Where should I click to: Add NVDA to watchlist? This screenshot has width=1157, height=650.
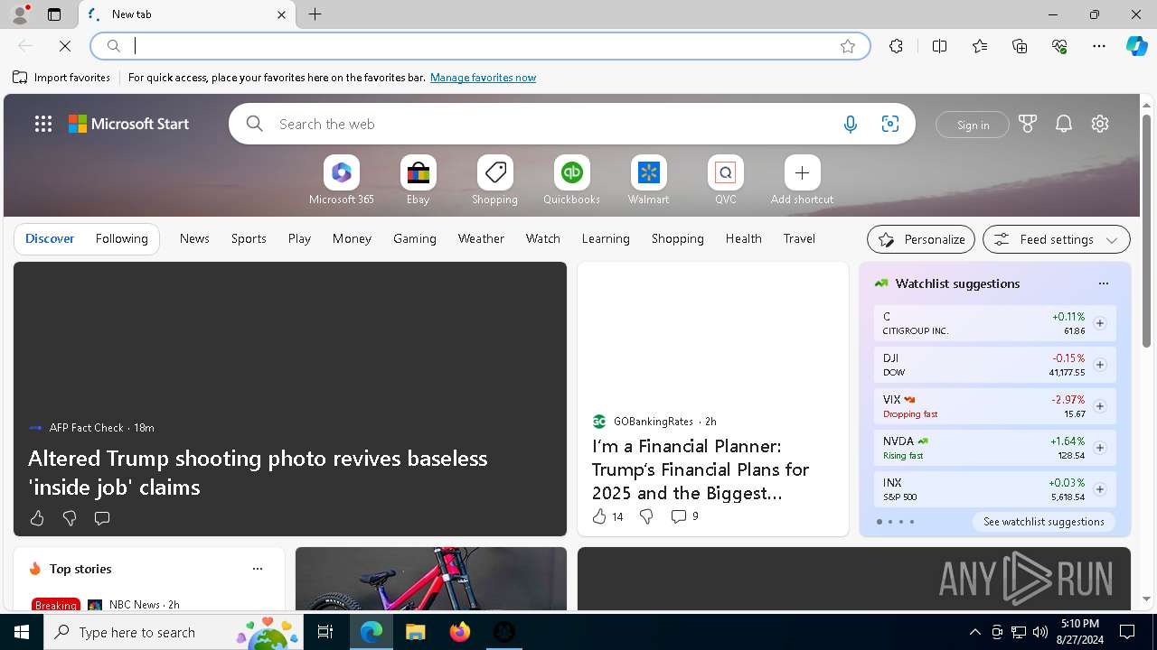coord(1099,448)
